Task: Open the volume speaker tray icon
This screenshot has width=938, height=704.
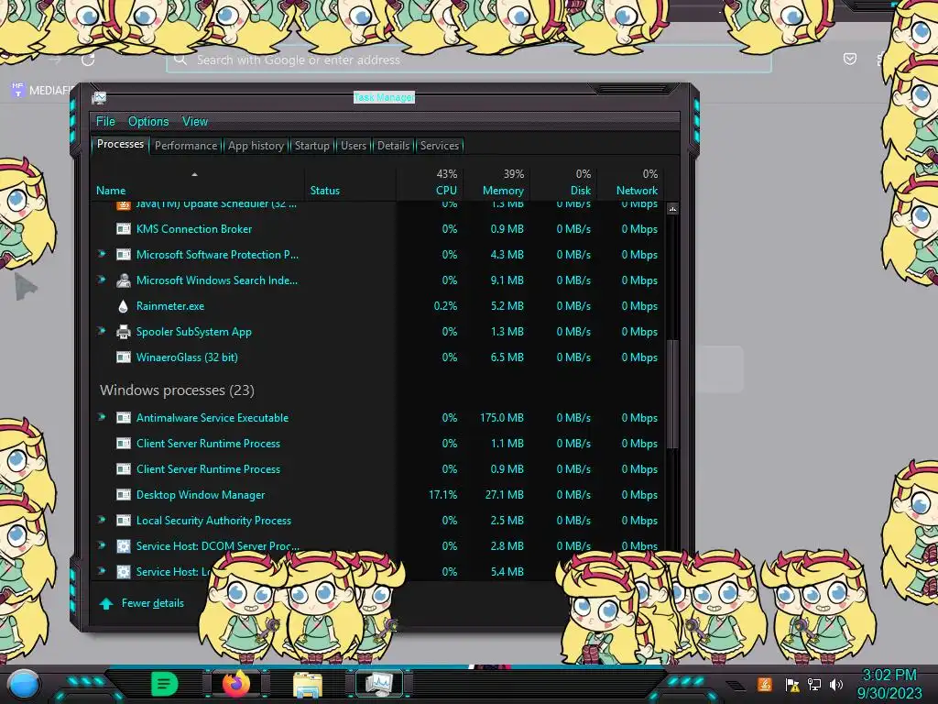Action: 836,684
